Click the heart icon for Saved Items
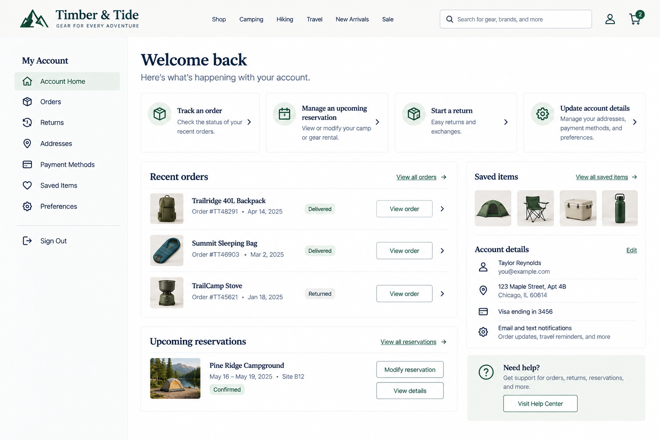 pyautogui.click(x=27, y=185)
